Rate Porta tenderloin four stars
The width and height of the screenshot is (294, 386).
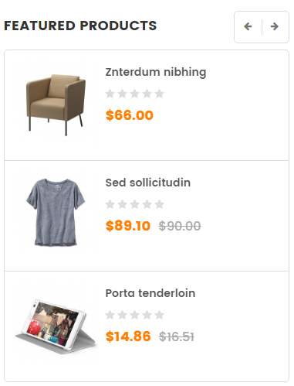tap(147, 315)
